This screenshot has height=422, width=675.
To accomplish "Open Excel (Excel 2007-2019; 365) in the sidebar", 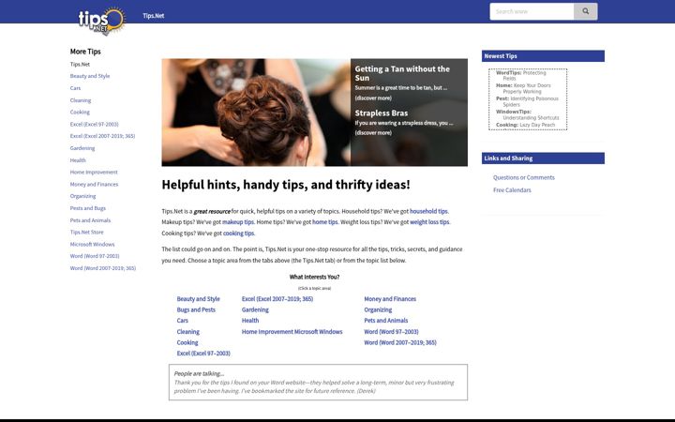I will [x=102, y=136].
